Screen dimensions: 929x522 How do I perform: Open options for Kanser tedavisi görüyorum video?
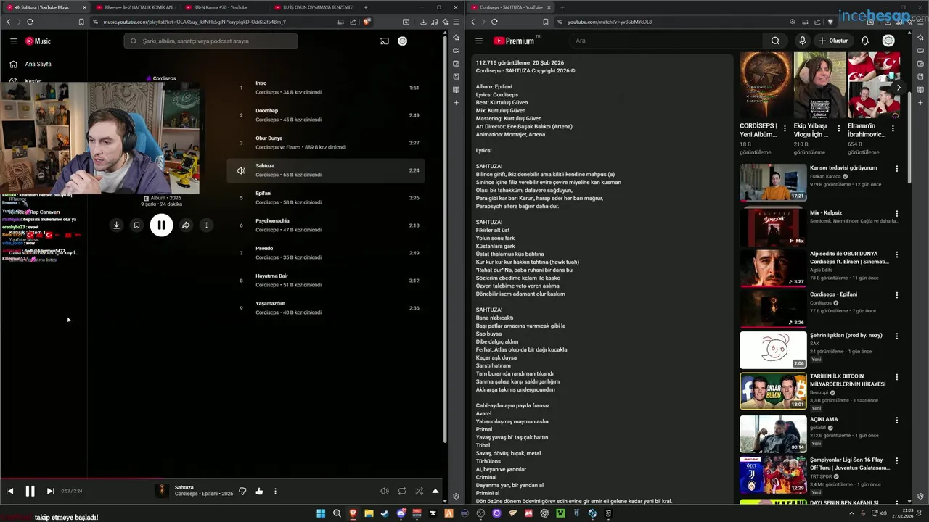pos(897,169)
